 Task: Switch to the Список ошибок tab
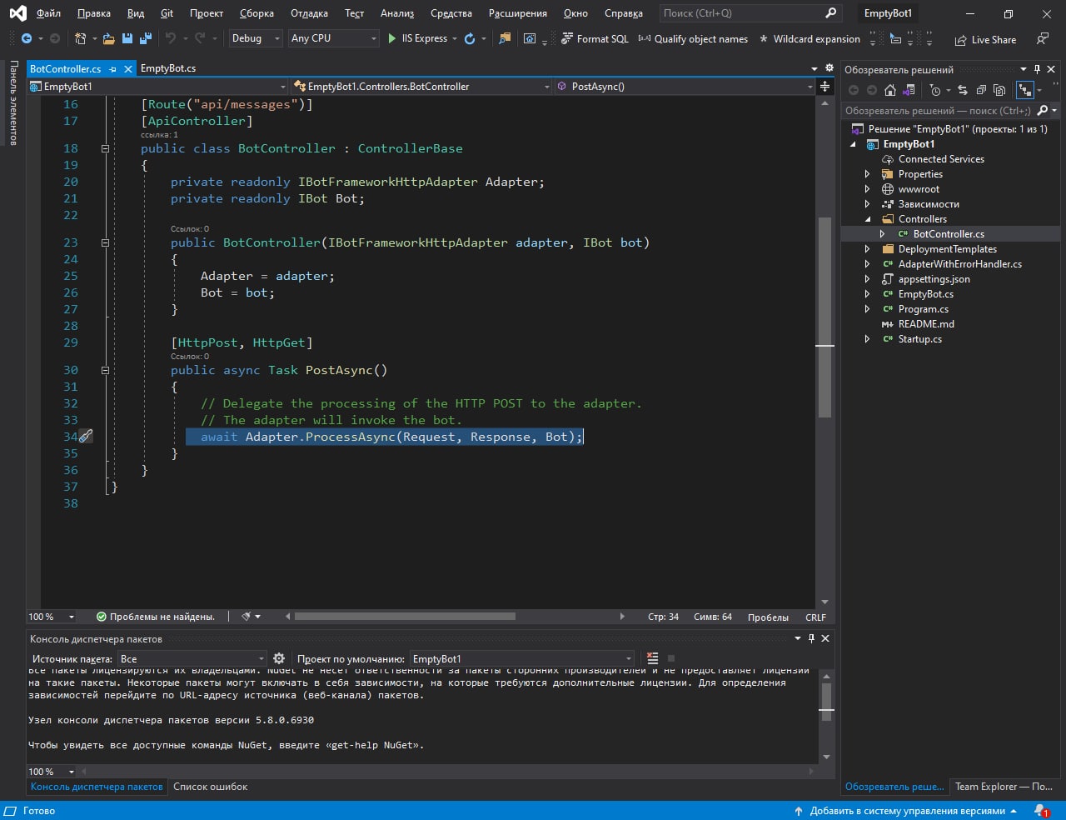click(210, 787)
